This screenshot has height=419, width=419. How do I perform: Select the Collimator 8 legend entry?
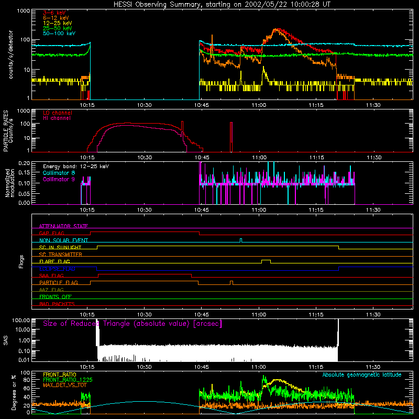point(59,173)
